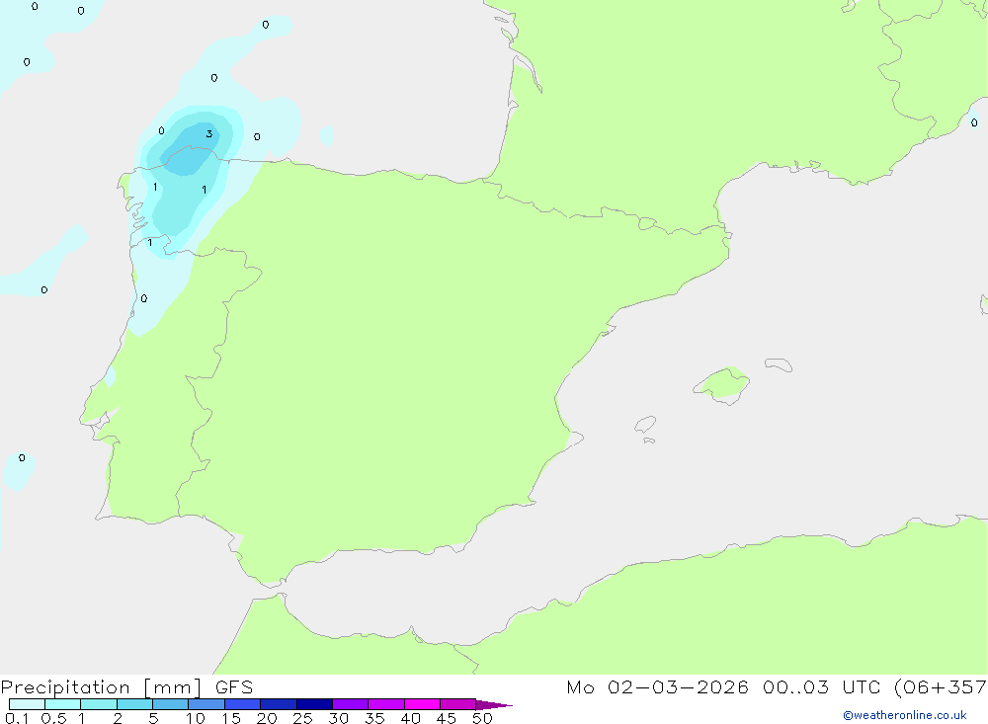Screen dimensions: 988x724
Task: Click legend number '25'
Action: point(302,718)
